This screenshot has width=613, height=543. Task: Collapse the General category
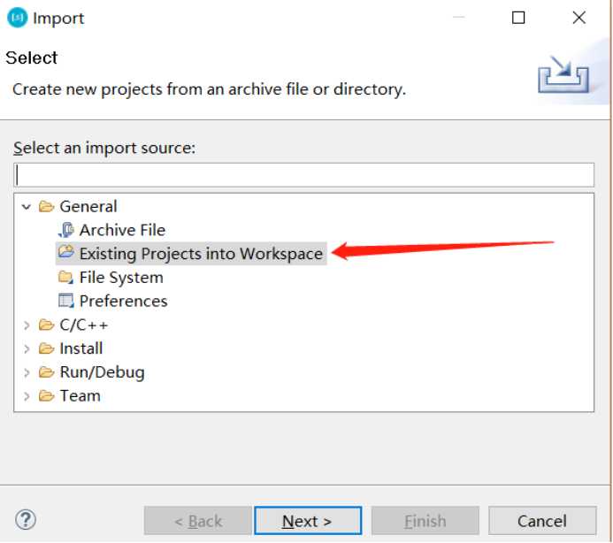click(27, 206)
